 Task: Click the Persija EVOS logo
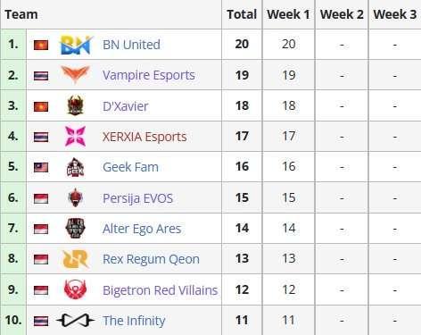75,197
